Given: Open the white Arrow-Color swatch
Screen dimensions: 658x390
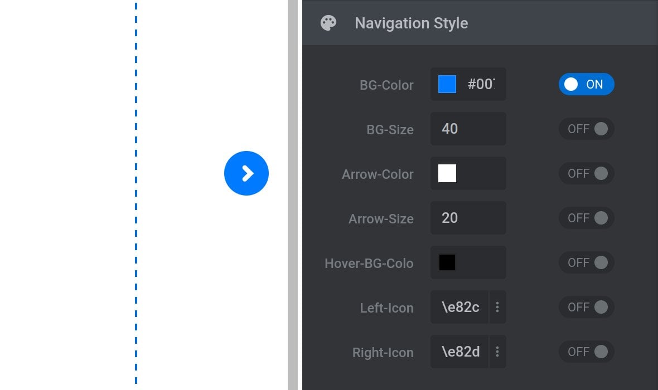Looking at the screenshot, I should [447, 173].
